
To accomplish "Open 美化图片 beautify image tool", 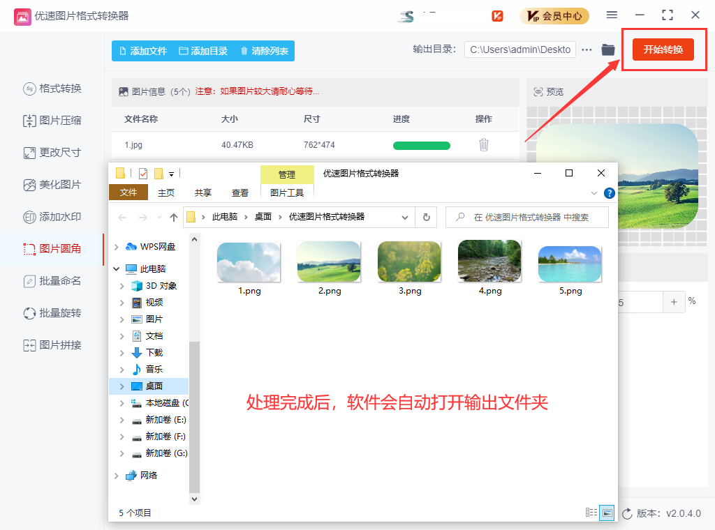I will (x=52, y=185).
